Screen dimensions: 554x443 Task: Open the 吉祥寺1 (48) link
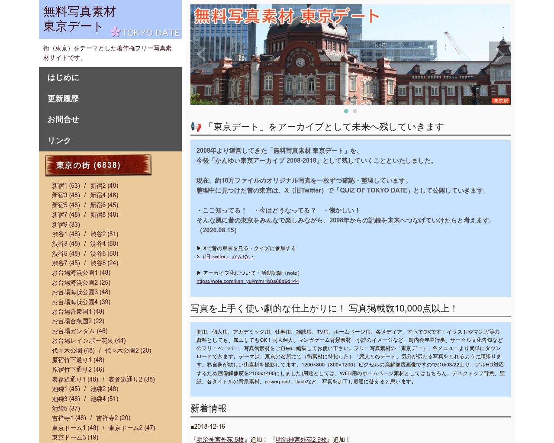pyautogui.click(x=69, y=418)
